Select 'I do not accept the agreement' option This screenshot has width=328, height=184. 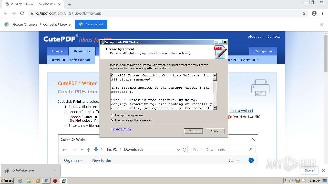coord(112,120)
